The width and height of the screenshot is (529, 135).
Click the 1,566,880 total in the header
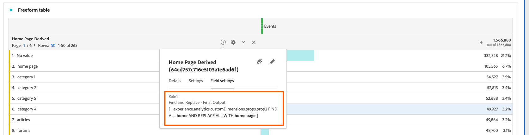502,40
